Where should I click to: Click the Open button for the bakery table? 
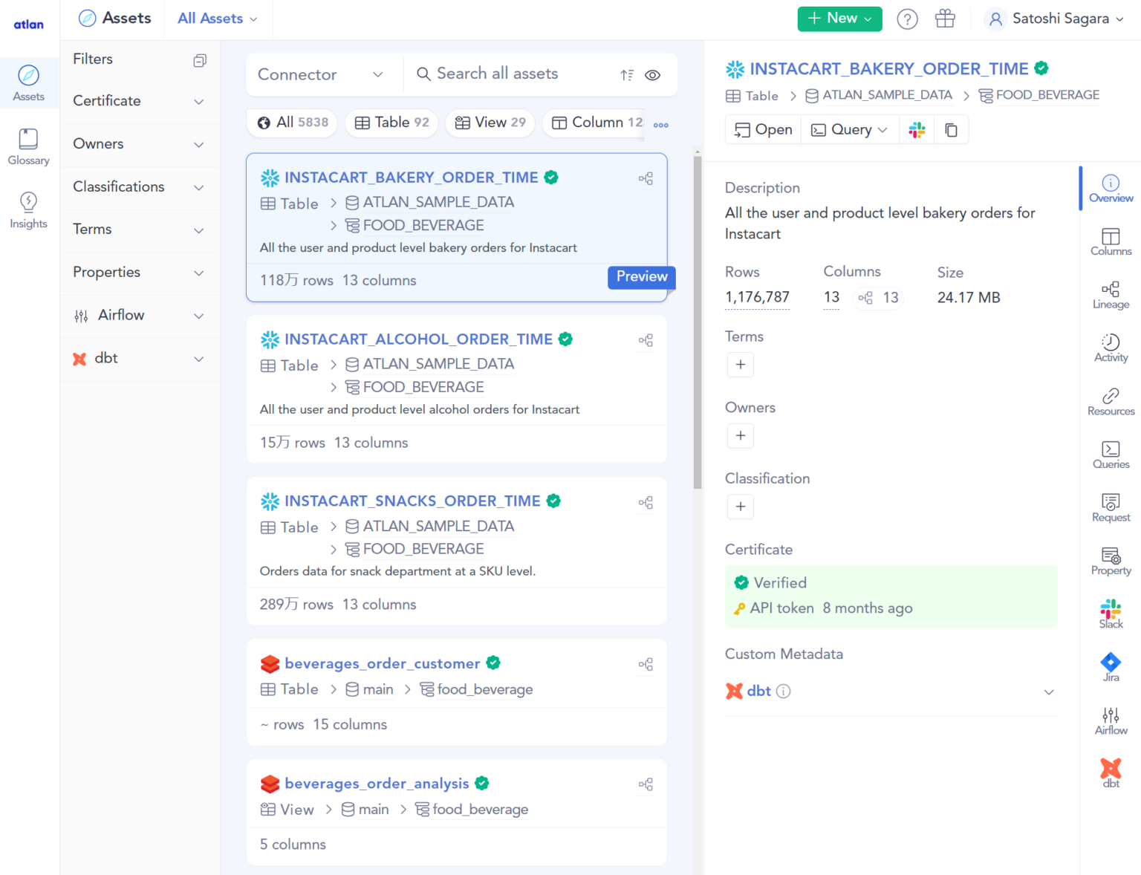coord(762,129)
